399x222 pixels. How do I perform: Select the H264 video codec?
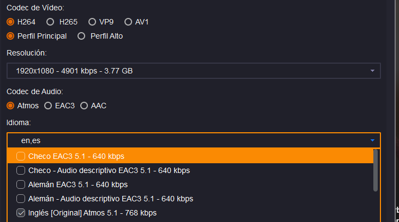(10, 22)
